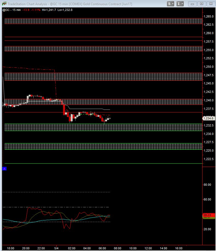The image size is (216, 251).
Task: Click the 1,250.0 price axis label
Action: (x=208, y=67)
